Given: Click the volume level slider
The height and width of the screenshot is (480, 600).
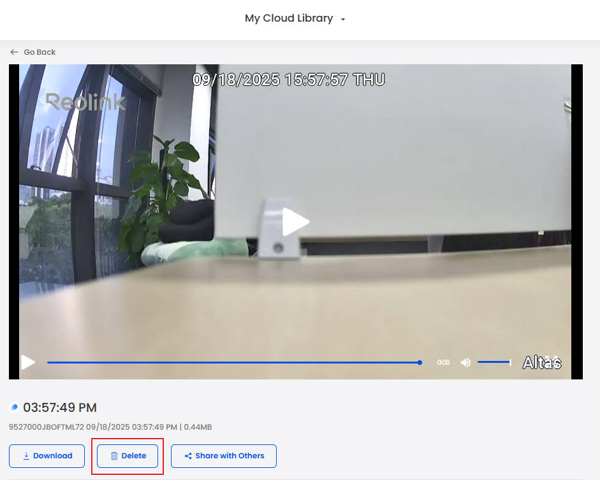Looking at the screenshot, I should coord(494,362).
